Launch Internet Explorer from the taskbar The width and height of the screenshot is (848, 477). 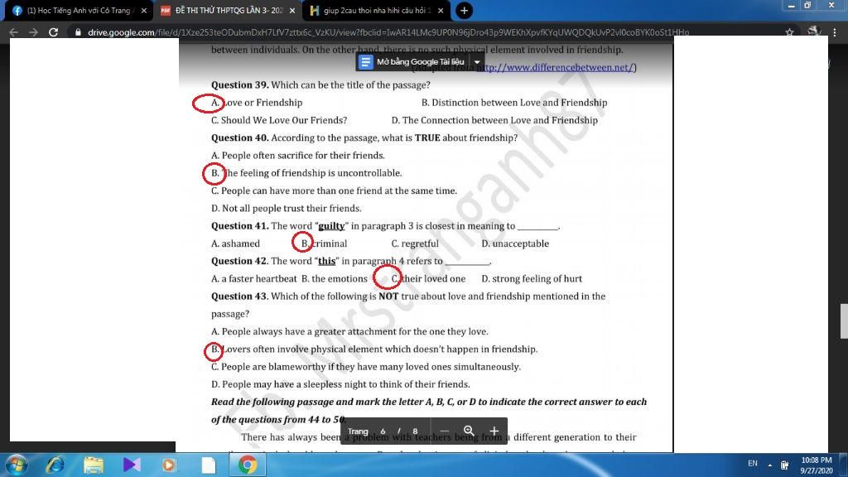click(x=55, y=465)
